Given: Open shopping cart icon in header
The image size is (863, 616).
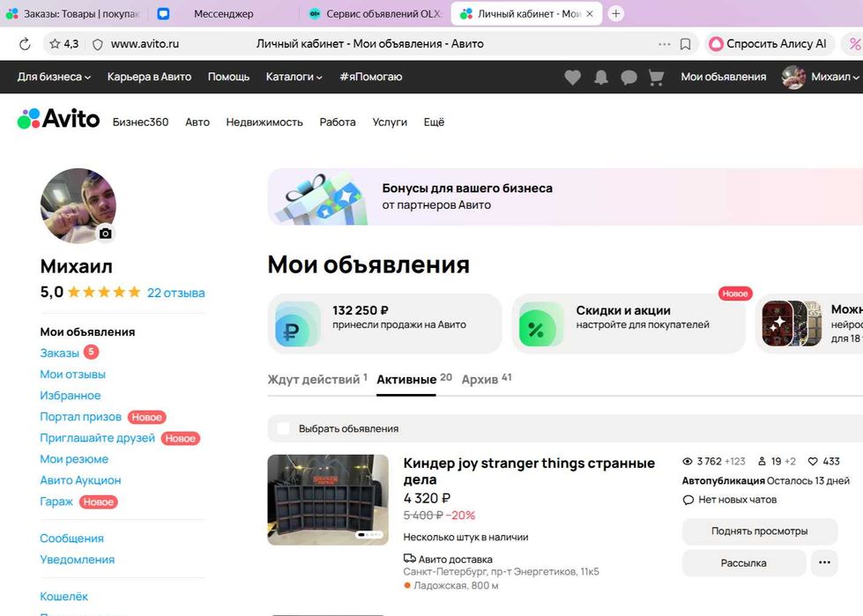Looking at the screenshot, I should pyautogui.click(x=656, y=77).
